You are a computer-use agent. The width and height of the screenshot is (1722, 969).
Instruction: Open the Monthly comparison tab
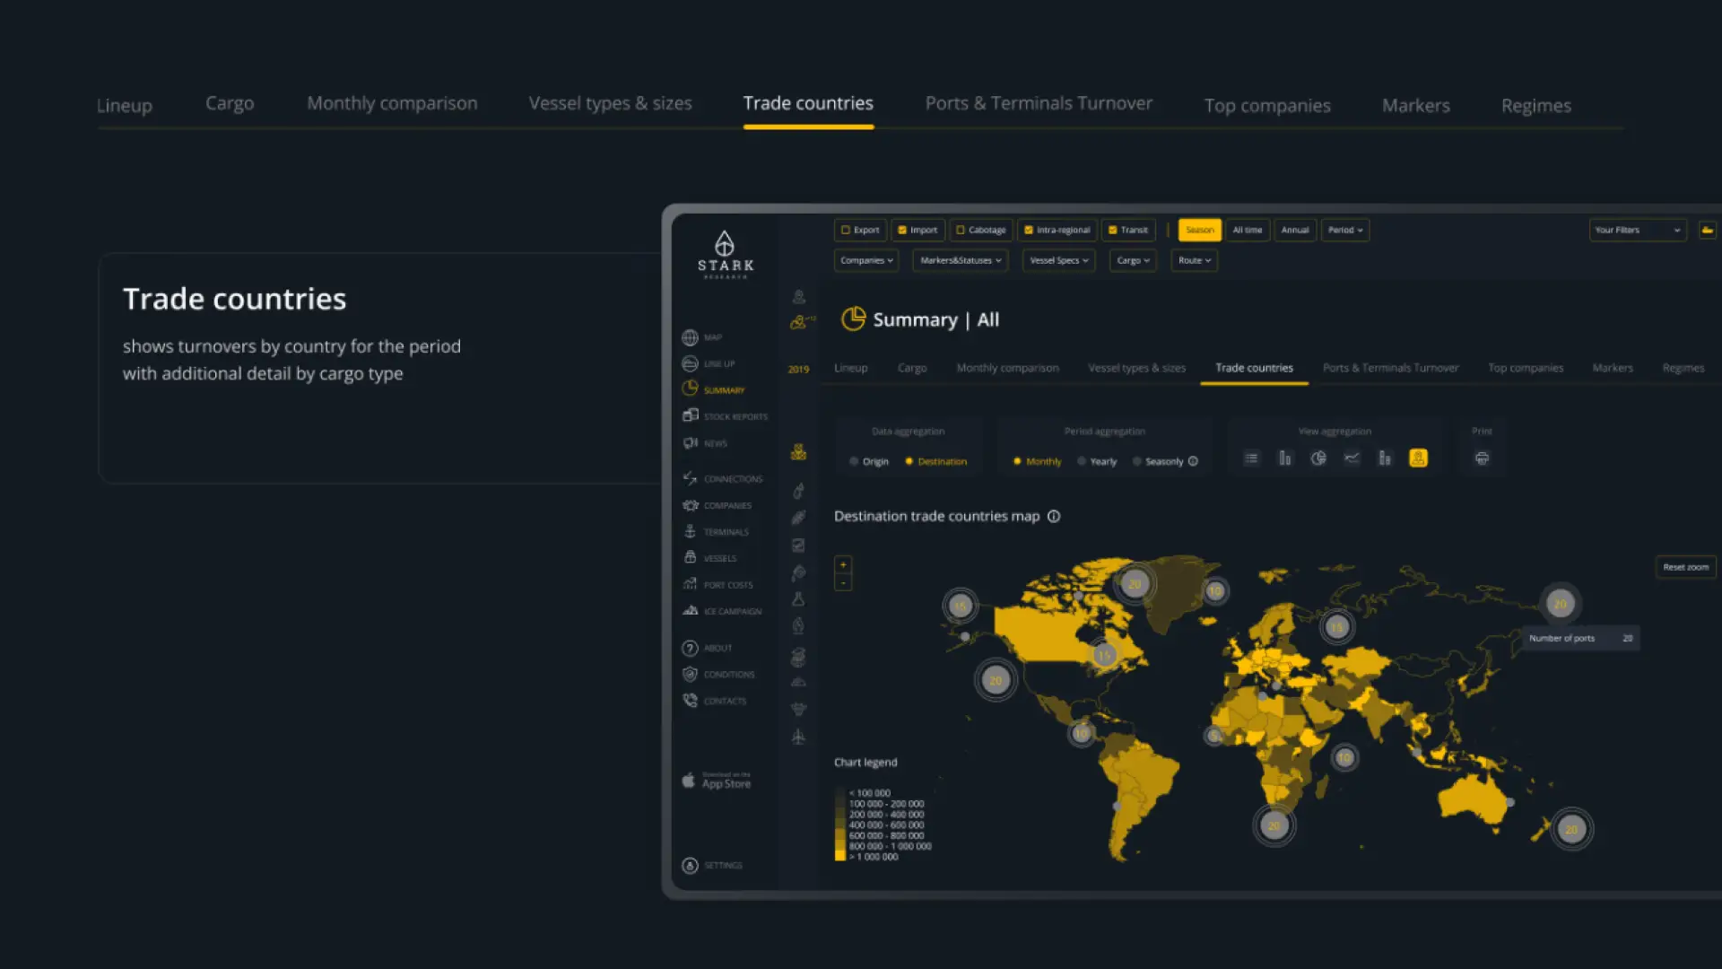392,103
